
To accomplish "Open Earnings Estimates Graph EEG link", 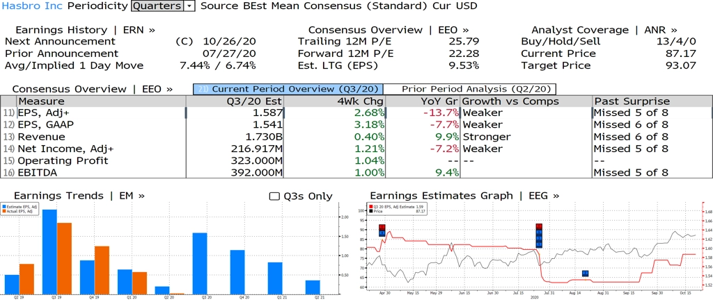I will (x=464, y=196).
